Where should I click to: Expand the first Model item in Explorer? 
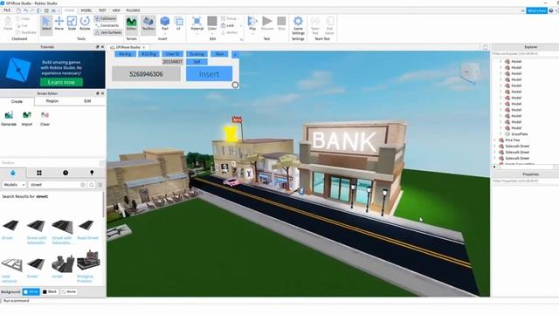coord(500,62)
